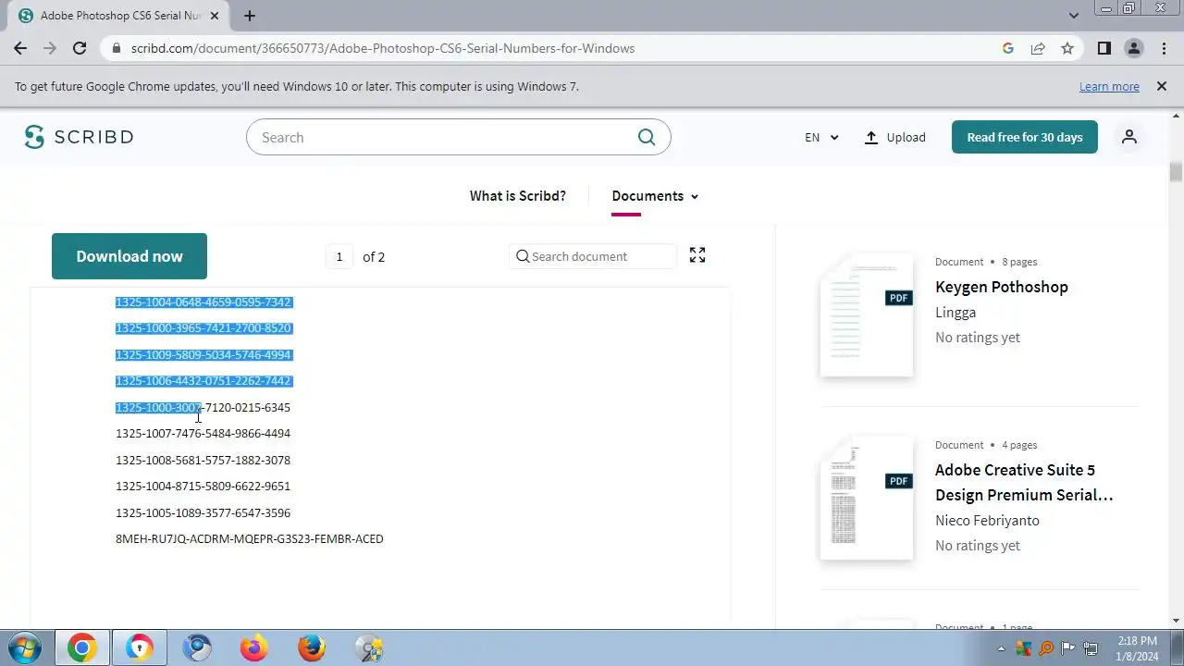1184x666 pixels.
Task: Open Chrome's three-dot menu
Action: 1164,48
